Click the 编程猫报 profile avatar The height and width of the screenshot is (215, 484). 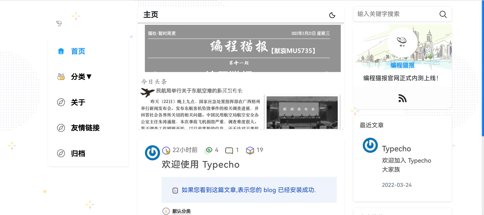pos(402,41)
